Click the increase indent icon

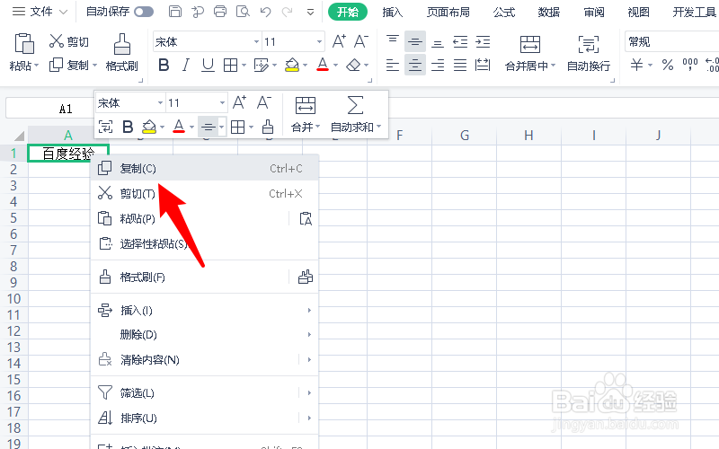pyautogui.click(x=483, y=42)
